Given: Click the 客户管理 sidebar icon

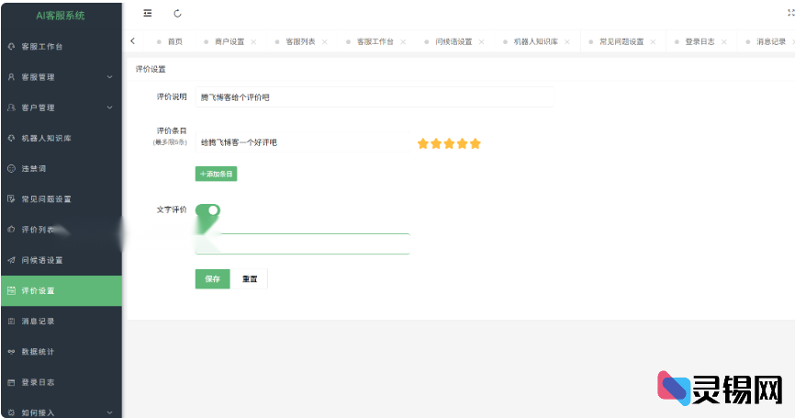Looking at the screenshot, I should point(11,107).
